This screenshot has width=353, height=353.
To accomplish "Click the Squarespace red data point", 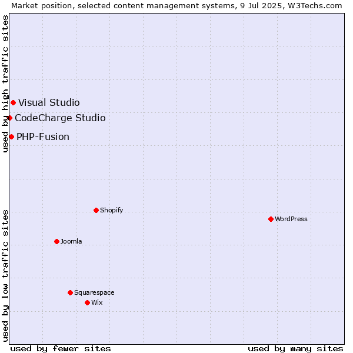I will (70, 292).
